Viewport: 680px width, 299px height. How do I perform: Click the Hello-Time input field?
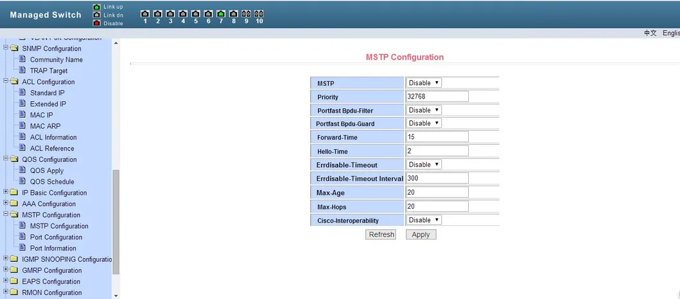click(437, 151)
